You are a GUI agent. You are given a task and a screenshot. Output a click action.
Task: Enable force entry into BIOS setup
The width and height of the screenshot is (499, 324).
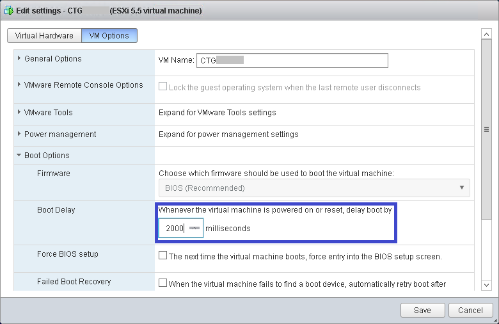pyautogui.click(x=162, y=255)
